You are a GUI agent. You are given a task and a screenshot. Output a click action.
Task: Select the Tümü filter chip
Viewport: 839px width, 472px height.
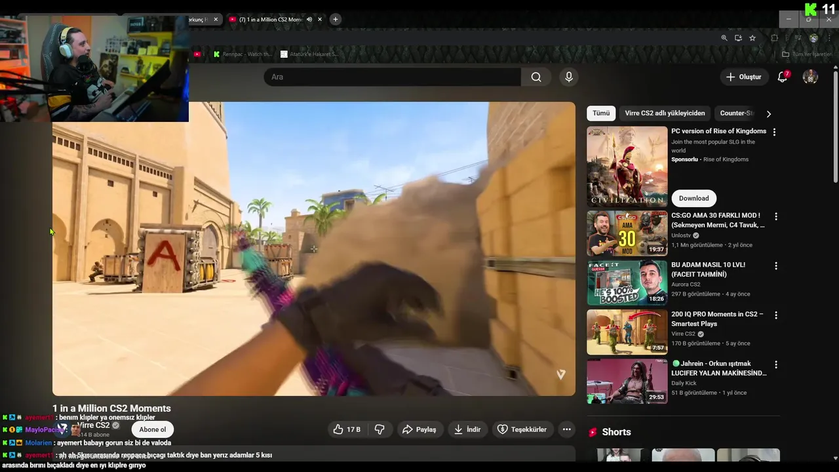(x=601, y=113)
